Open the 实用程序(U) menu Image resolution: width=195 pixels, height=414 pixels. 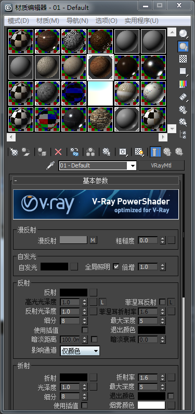point(141,21)
